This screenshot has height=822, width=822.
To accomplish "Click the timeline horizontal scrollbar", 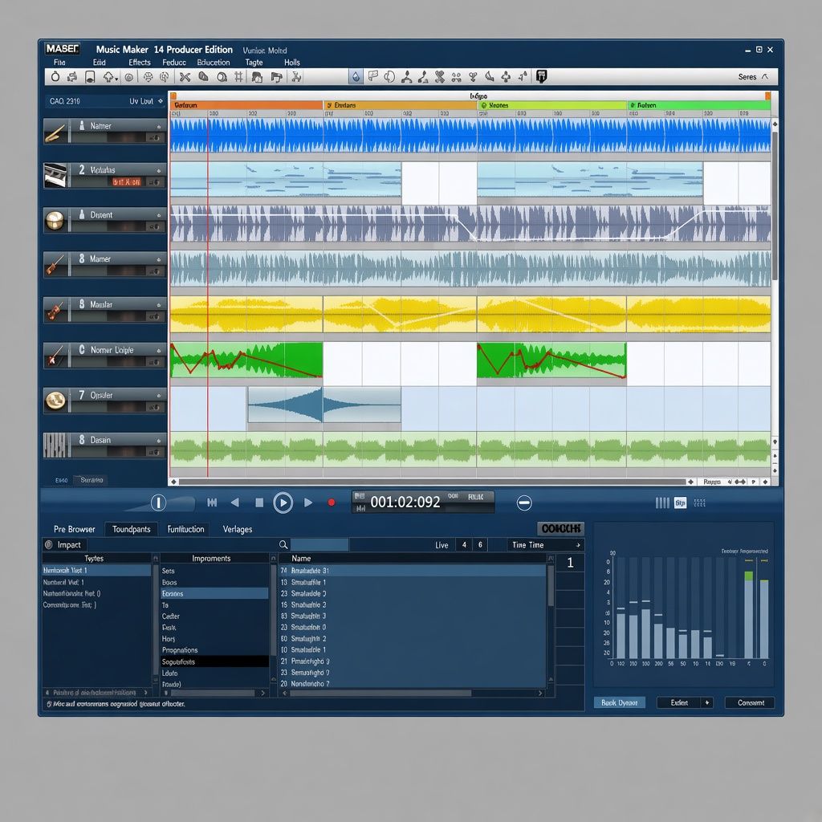I will (x=433, y=482).
